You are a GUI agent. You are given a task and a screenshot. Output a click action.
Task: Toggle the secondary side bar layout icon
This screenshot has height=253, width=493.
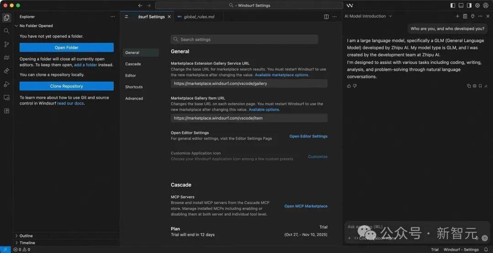point(469,5)
